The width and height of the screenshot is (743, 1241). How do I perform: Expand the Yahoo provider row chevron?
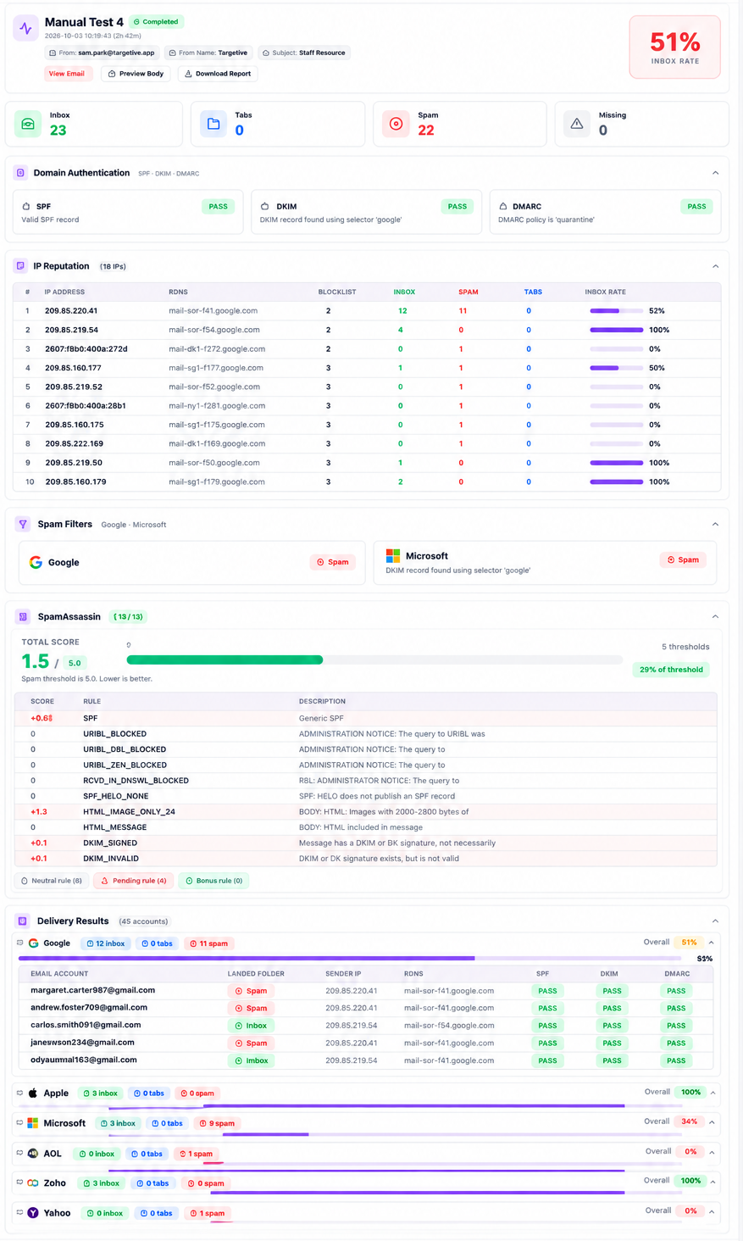pos(712,1211)
